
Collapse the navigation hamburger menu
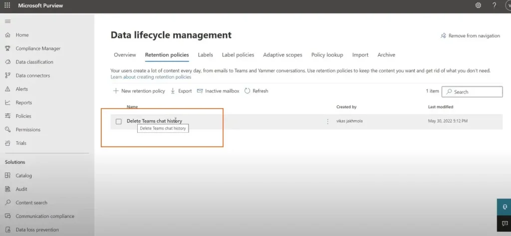pyautogui.click(x=7, y=21)
